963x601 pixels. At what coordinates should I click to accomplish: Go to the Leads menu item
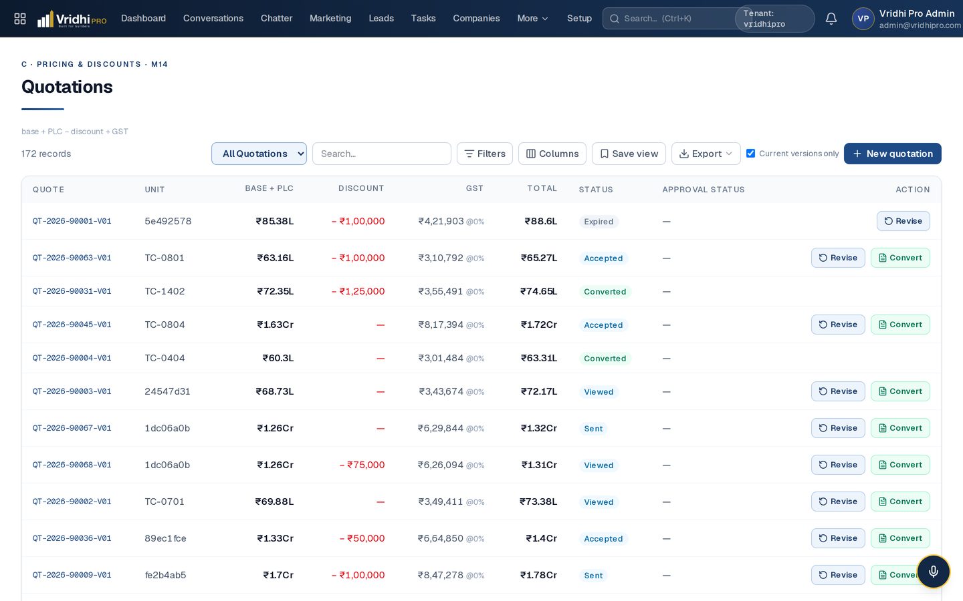(x=381, y=19)
